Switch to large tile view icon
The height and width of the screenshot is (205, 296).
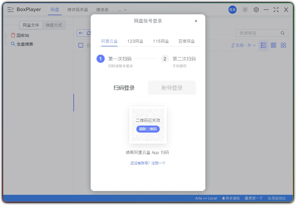[283, 45]
